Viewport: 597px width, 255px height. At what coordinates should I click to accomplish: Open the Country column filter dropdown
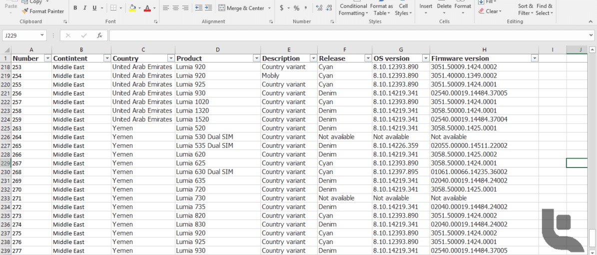(x=171, y=58)
